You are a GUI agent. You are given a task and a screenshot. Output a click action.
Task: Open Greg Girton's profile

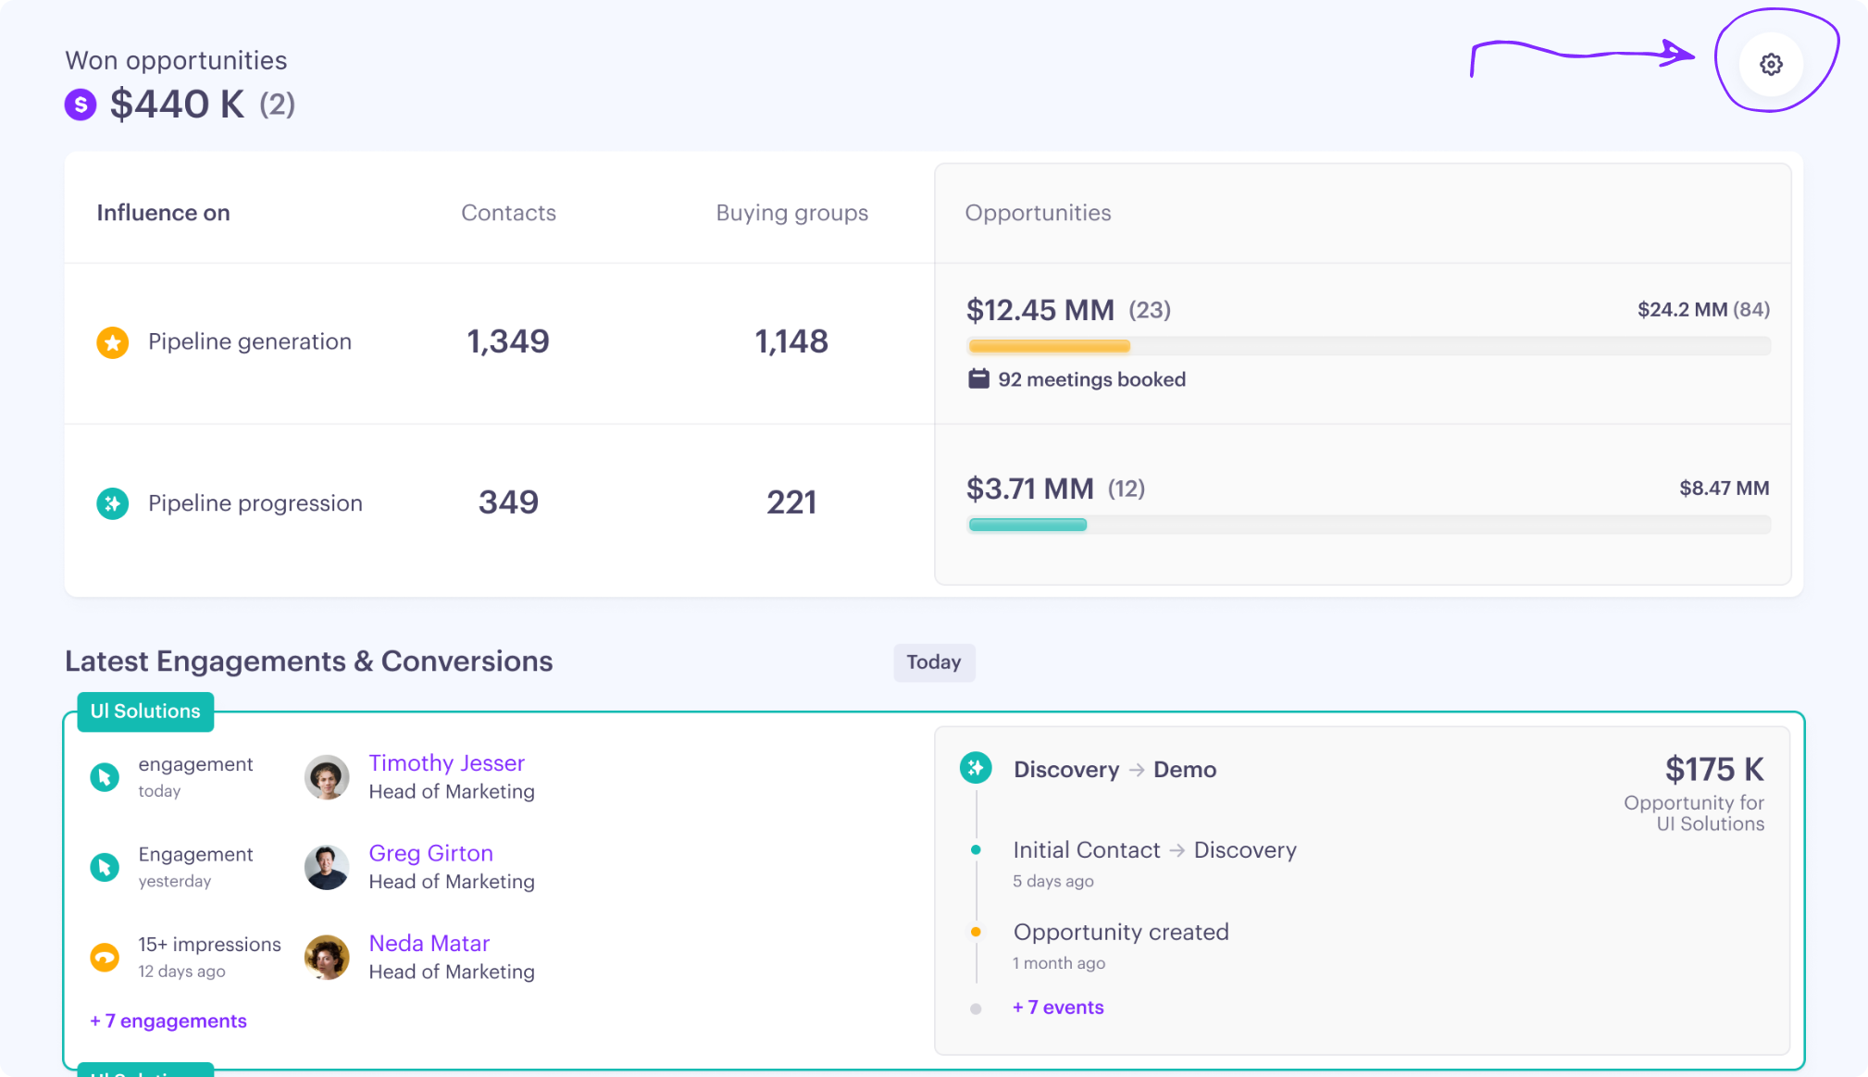click(430, 853)
